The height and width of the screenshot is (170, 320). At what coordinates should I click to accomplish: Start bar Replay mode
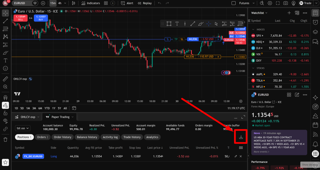[145, 3]
